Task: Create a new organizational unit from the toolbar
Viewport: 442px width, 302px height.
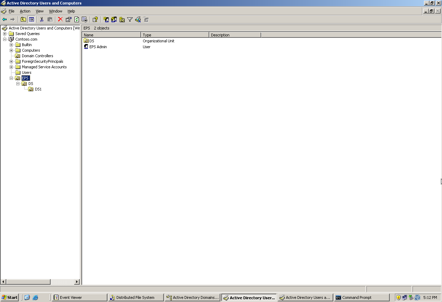Action: point(122,19)
